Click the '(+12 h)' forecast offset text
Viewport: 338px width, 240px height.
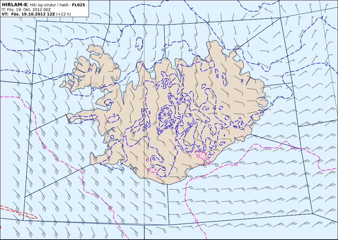point(64,14)
